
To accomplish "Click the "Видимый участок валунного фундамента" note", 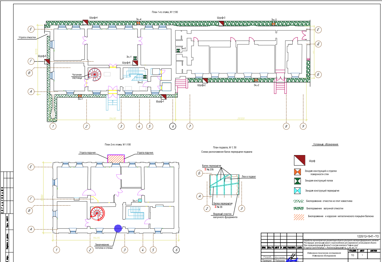I will pyautogui.click(x=225, y=216).
